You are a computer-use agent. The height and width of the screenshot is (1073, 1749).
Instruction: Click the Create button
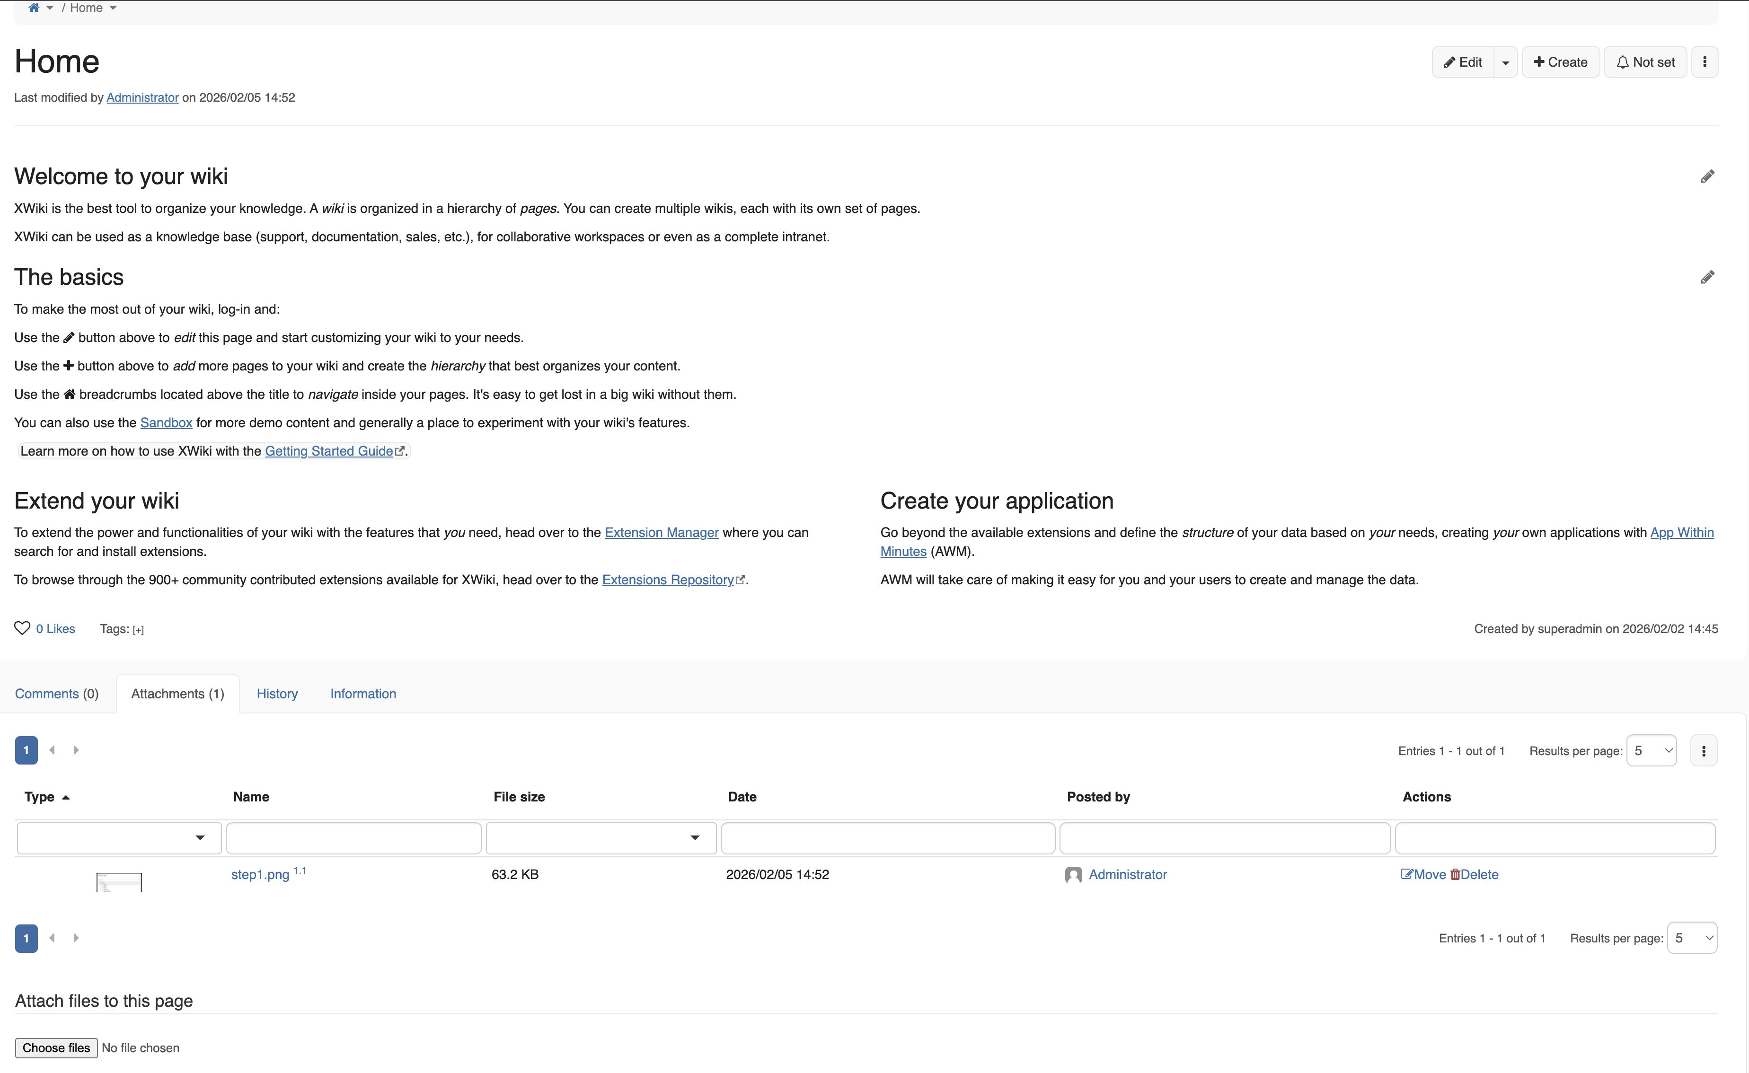[x=1560, y=62]
